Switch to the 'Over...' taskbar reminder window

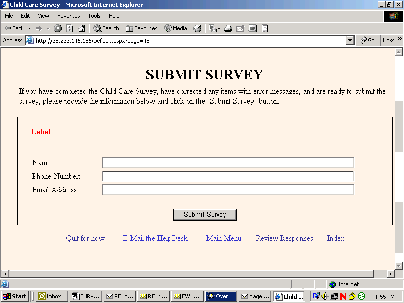[x=221, y=296]
